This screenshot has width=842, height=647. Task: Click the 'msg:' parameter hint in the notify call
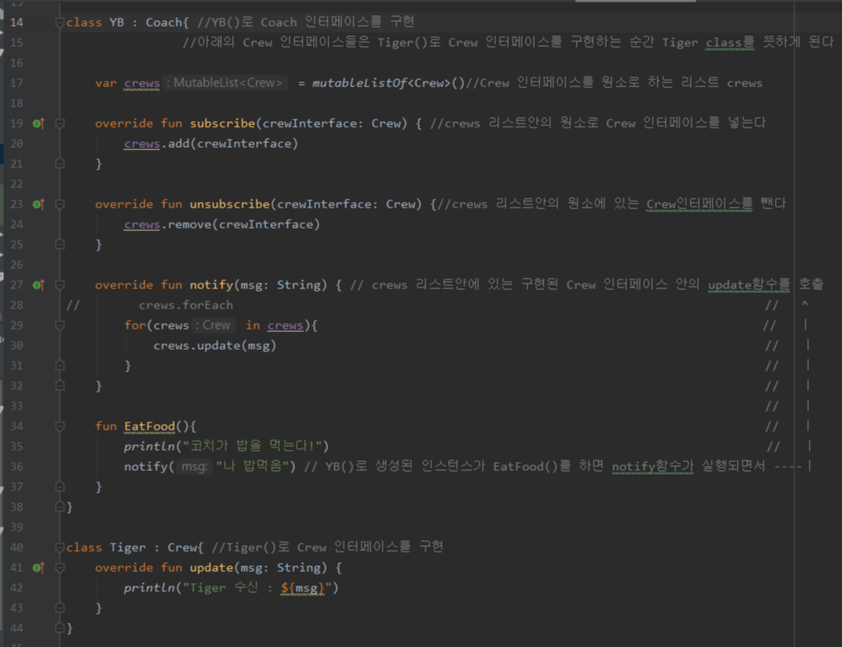pos(194,467)
